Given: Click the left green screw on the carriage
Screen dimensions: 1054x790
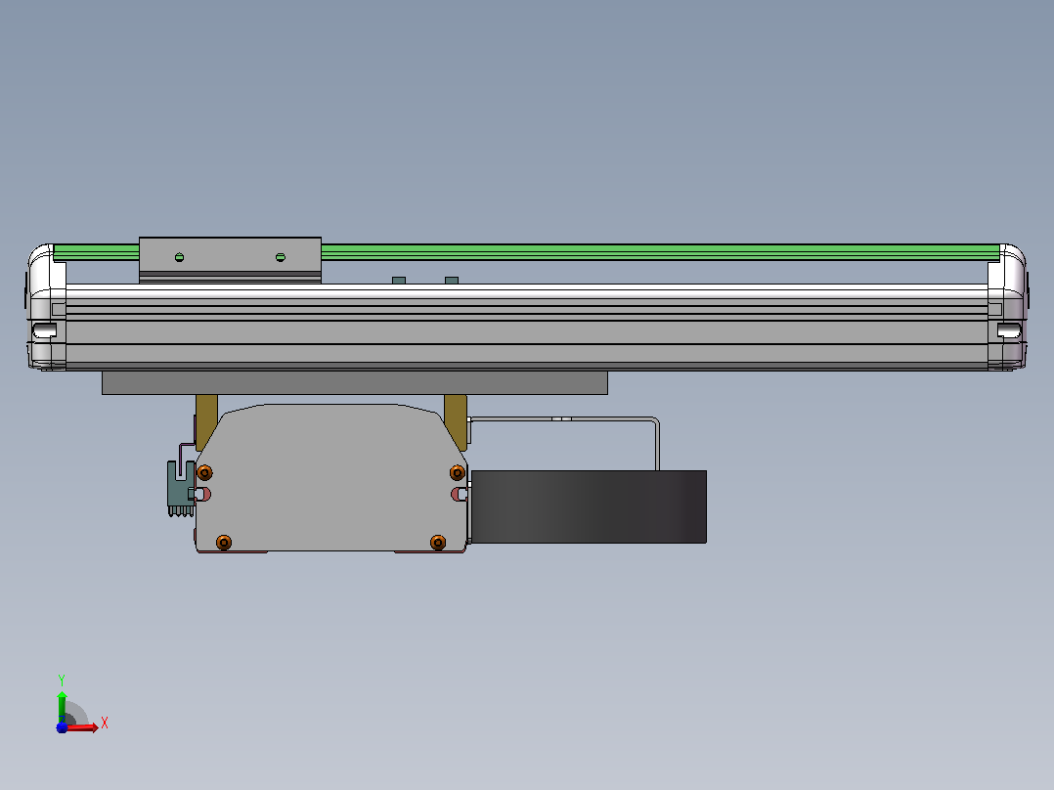Looking at the screenshot, I should click(x=180, y=257).
